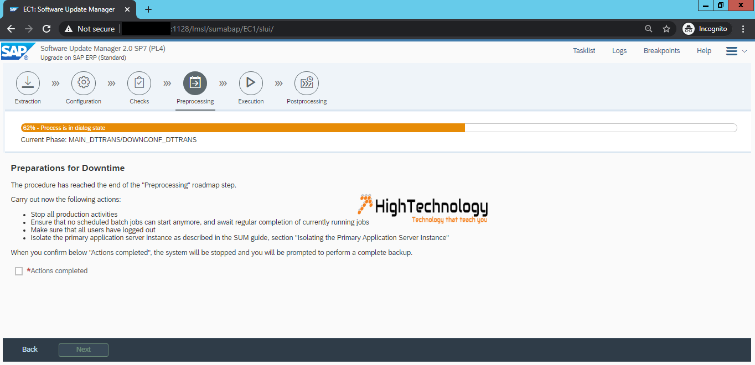The width and height of the screenshot is (755, 365).
Task: Open the hamburger menu icon
Action: (732, 51)
